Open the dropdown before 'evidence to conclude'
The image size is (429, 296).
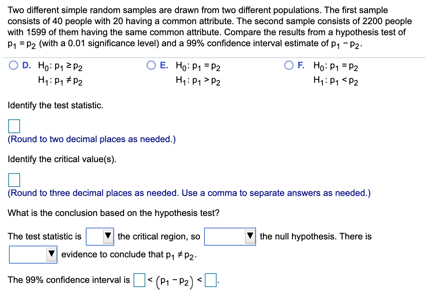point(33,254)
